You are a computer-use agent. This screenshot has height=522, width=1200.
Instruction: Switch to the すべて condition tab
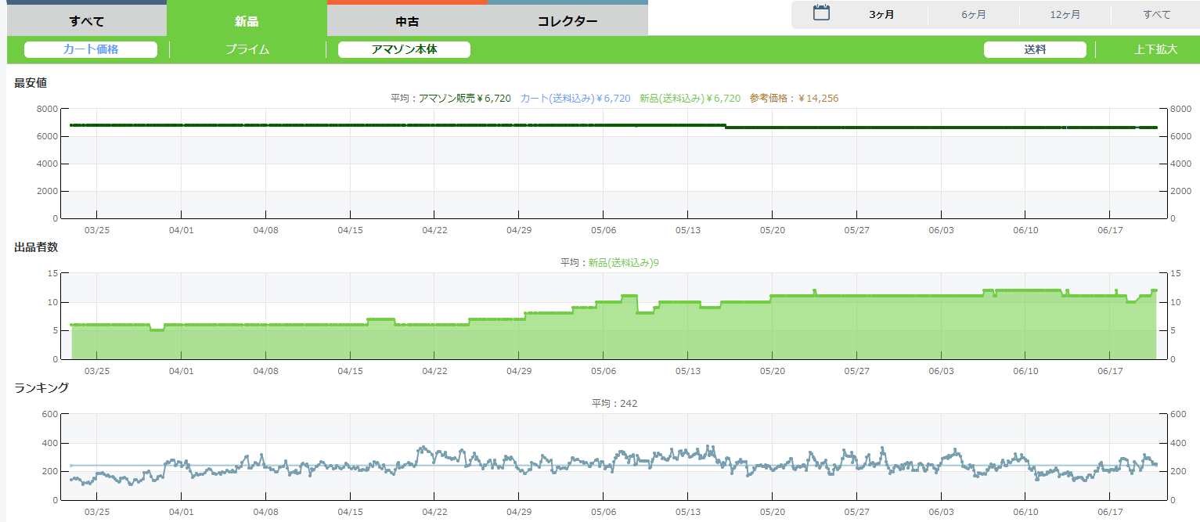(x=87, y=21)
